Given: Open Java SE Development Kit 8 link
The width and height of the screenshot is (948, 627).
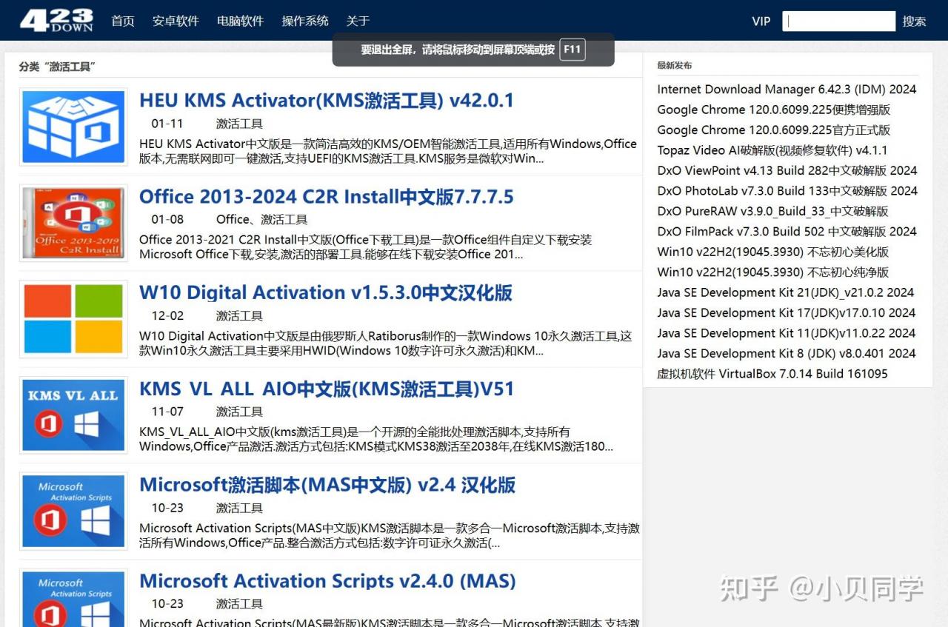Looking at the screenshot, I should click(x=786, y=354).
